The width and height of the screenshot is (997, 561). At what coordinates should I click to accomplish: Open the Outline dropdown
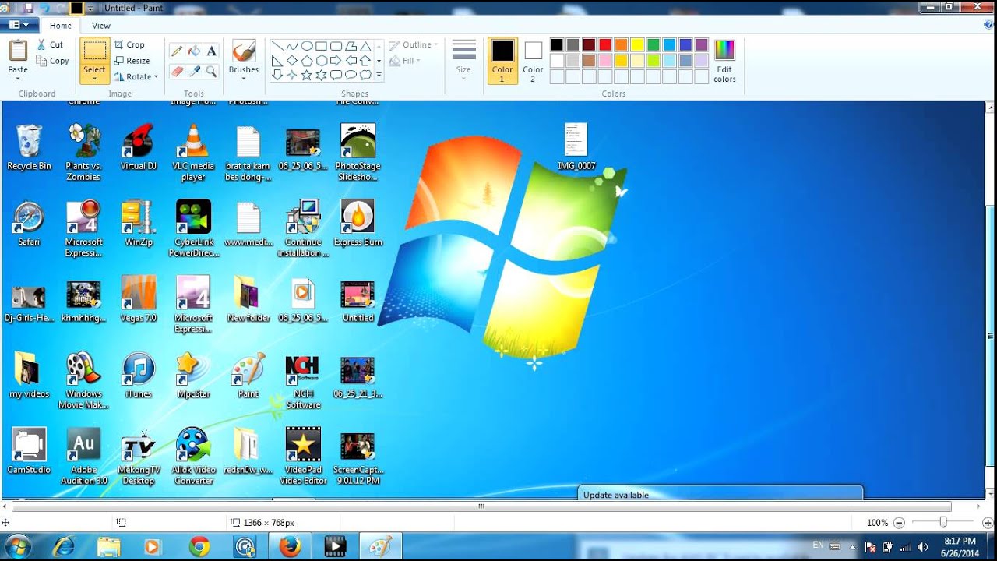414,45
